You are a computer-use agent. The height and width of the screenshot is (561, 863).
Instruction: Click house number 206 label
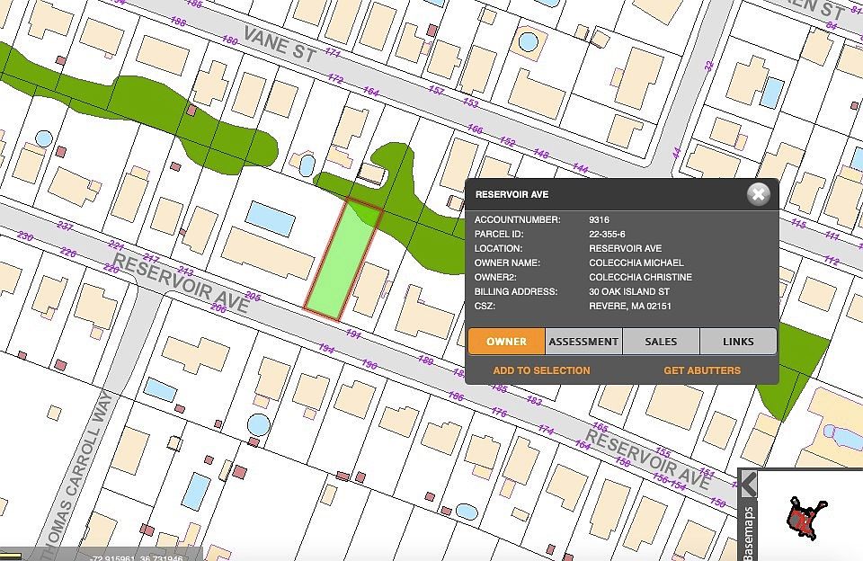[218, 307]
